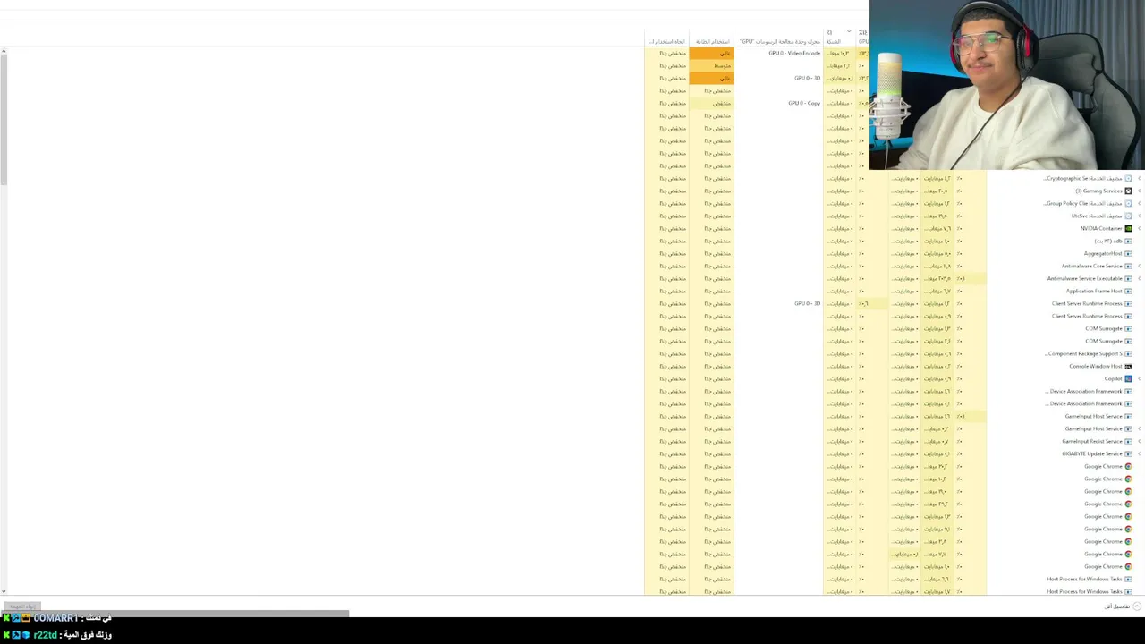Click the Antimalware Core Service icon
The height and width of the screenshot is (644, 1145).
point(1128,266)
